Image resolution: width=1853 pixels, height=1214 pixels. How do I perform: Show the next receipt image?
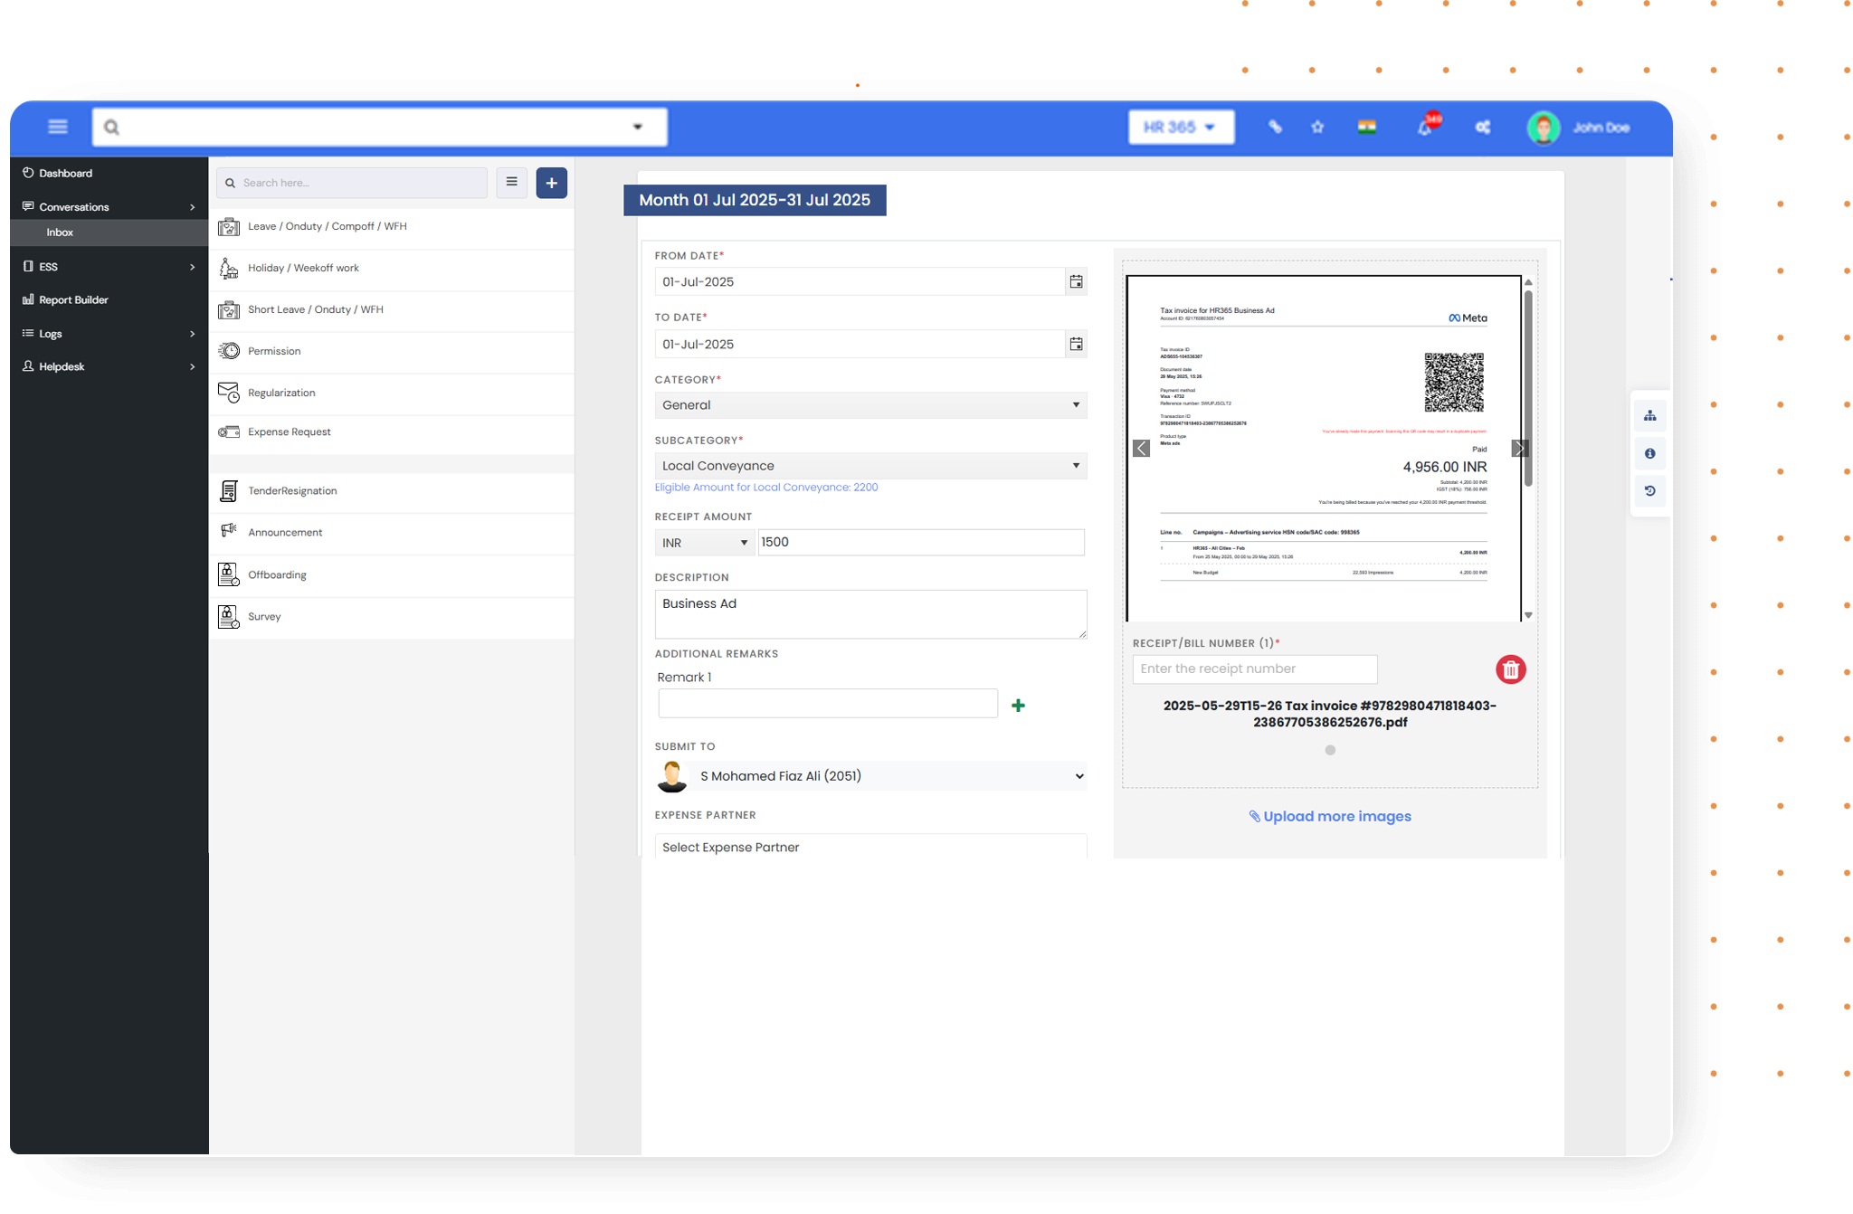tap(1519, 449)
